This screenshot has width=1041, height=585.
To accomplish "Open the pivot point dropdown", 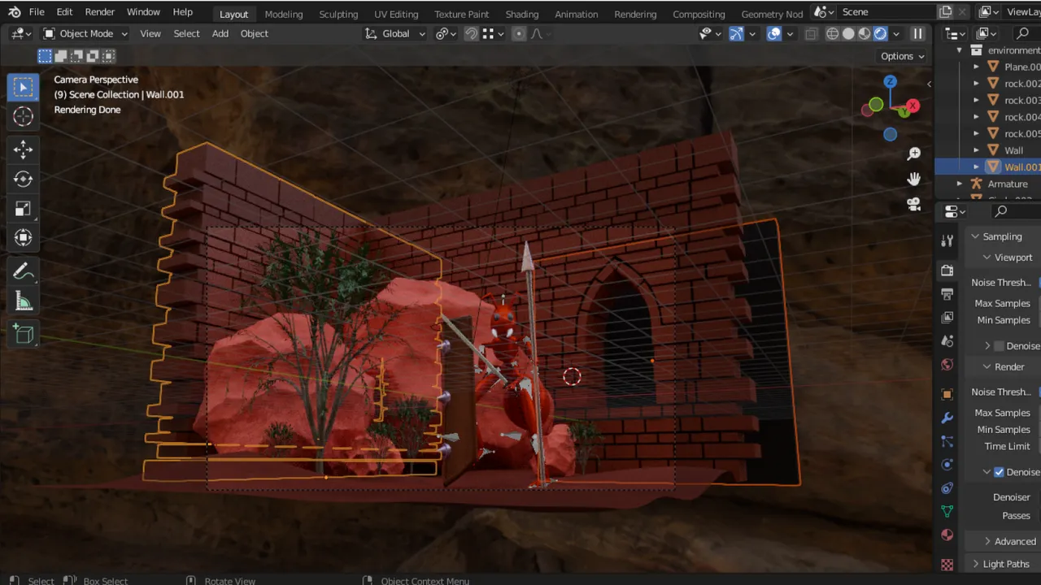I will 446,33.
